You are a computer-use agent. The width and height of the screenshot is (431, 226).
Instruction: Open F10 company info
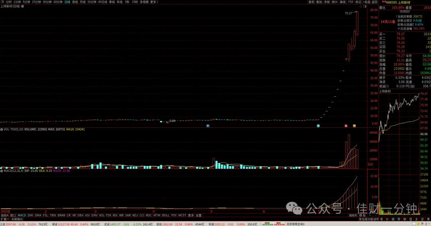[x=351, y=2]
